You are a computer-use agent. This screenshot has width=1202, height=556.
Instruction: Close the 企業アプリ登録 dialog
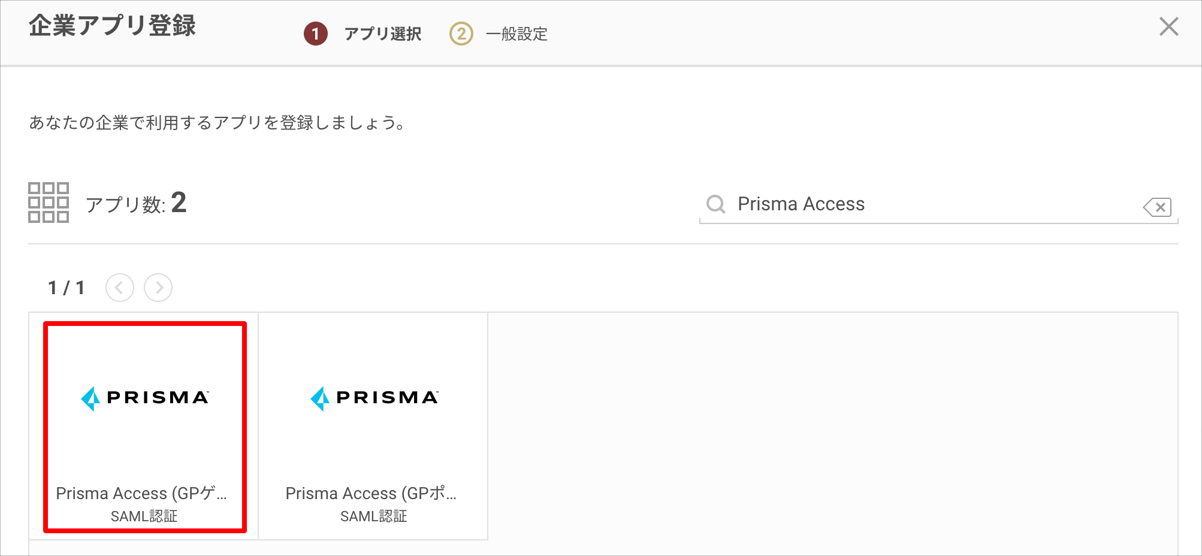(x=1168, y=26)
